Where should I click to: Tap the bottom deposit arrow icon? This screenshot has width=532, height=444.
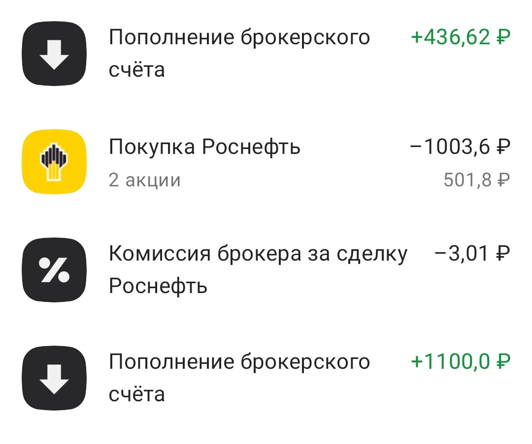coord(54,378)
